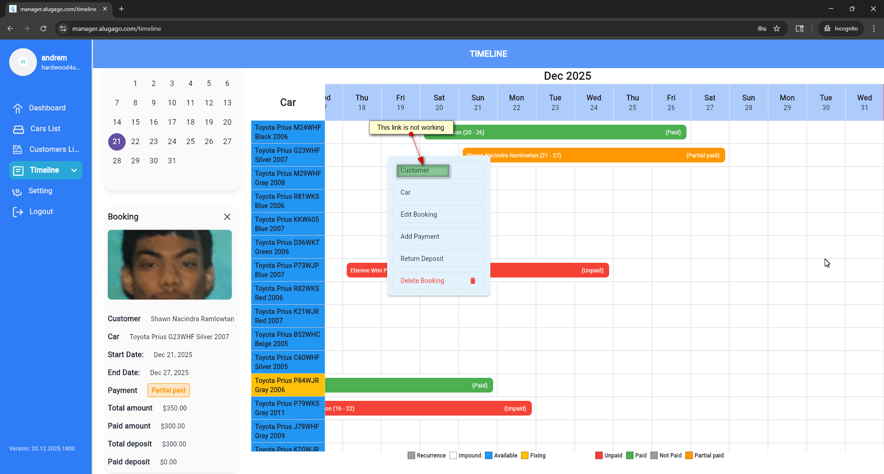Open the Customers List sidebar icon
This screenshot has height=474, width=884.
[x=18, y=150]
